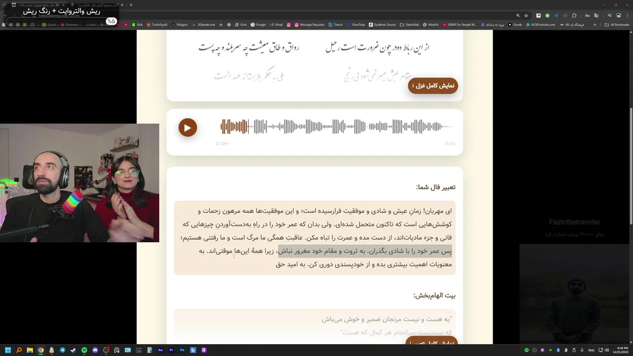Open Steam from the taskbar
The width and height of the screenshot is (633, 356).
[73, 350]
